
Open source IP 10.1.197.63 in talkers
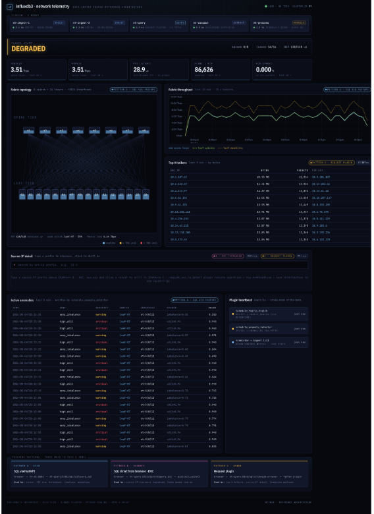(x=178, y=177)
